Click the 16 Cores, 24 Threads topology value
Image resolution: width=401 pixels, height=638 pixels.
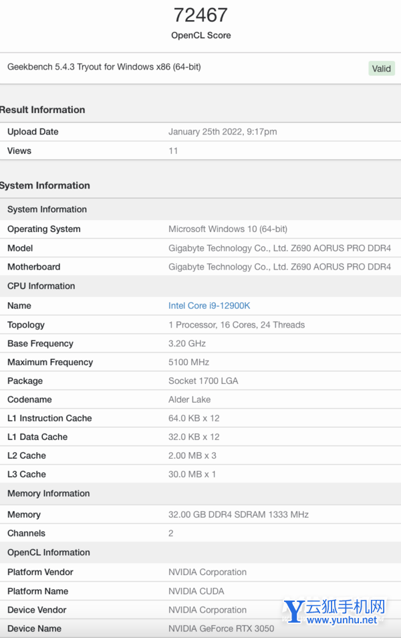point(237,325)
